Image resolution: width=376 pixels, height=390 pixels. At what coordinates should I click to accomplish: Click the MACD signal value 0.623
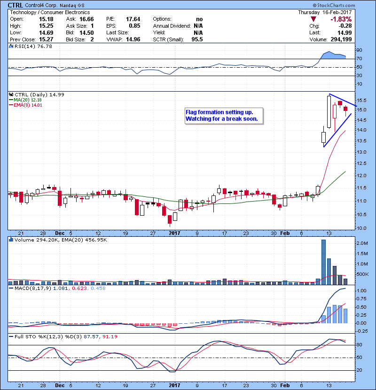click(79, 289)
